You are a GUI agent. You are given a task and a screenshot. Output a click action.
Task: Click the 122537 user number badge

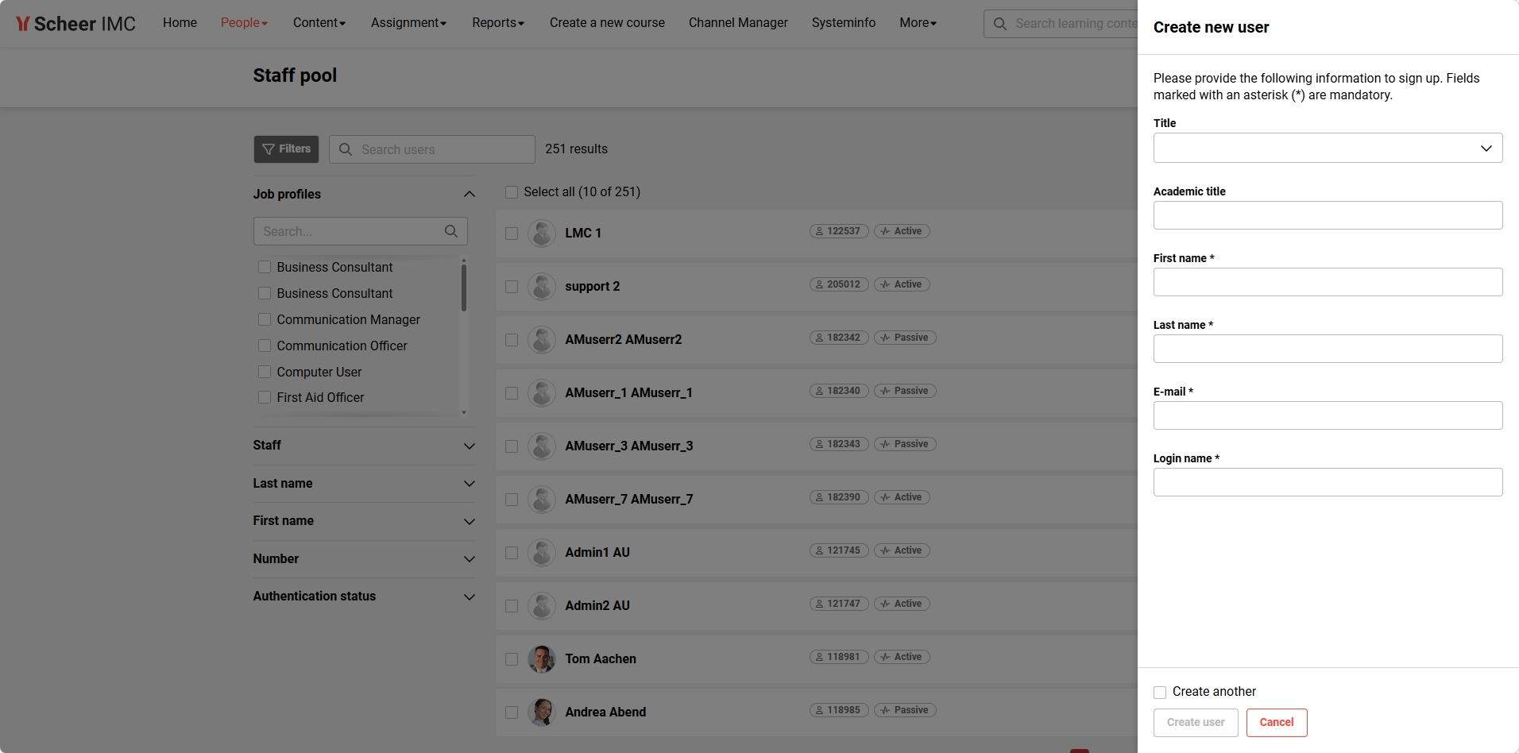click(839, 231)
